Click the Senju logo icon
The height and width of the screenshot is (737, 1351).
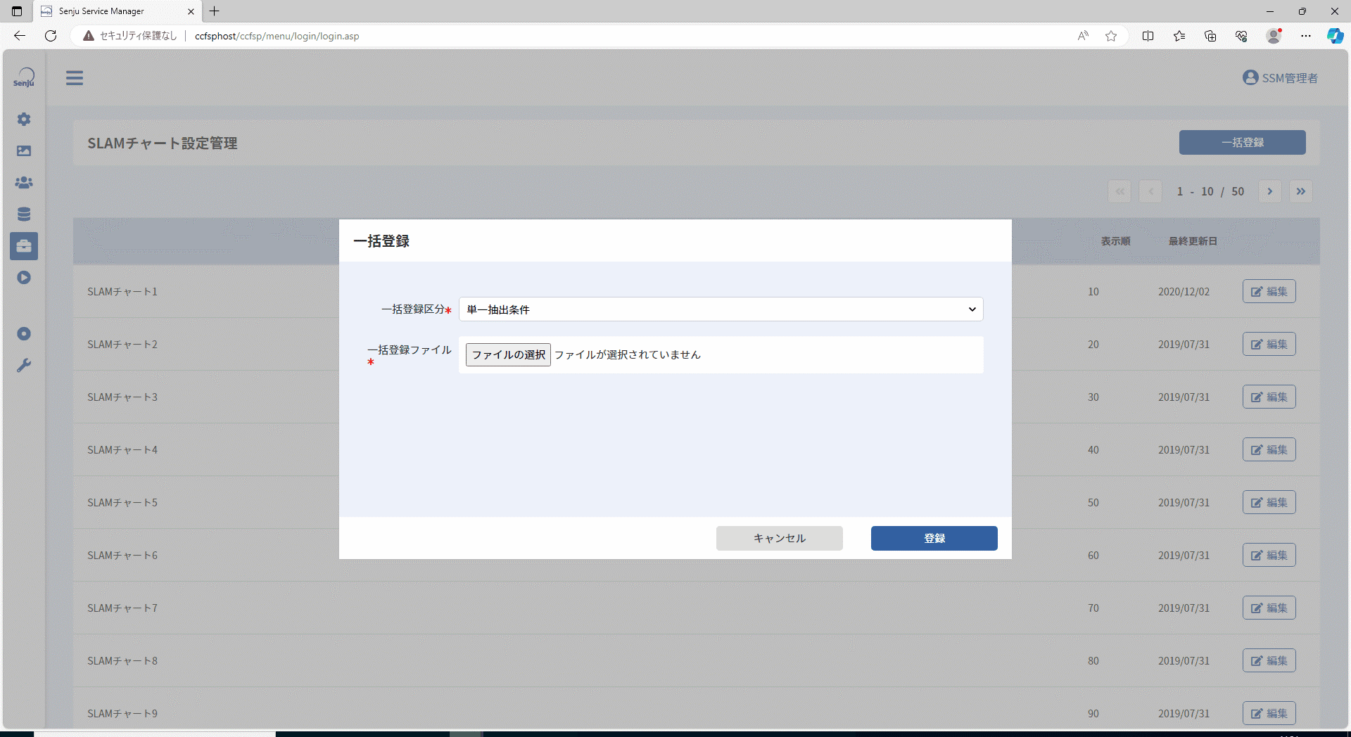[x=24, y=77]
